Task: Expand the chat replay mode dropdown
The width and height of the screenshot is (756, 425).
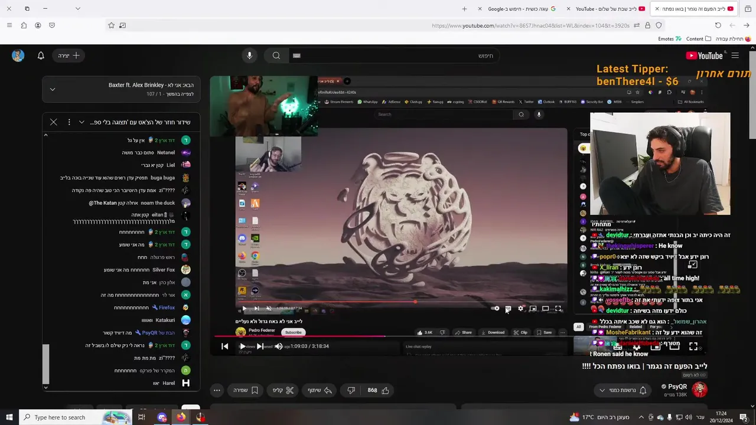Action: [82, 122]
